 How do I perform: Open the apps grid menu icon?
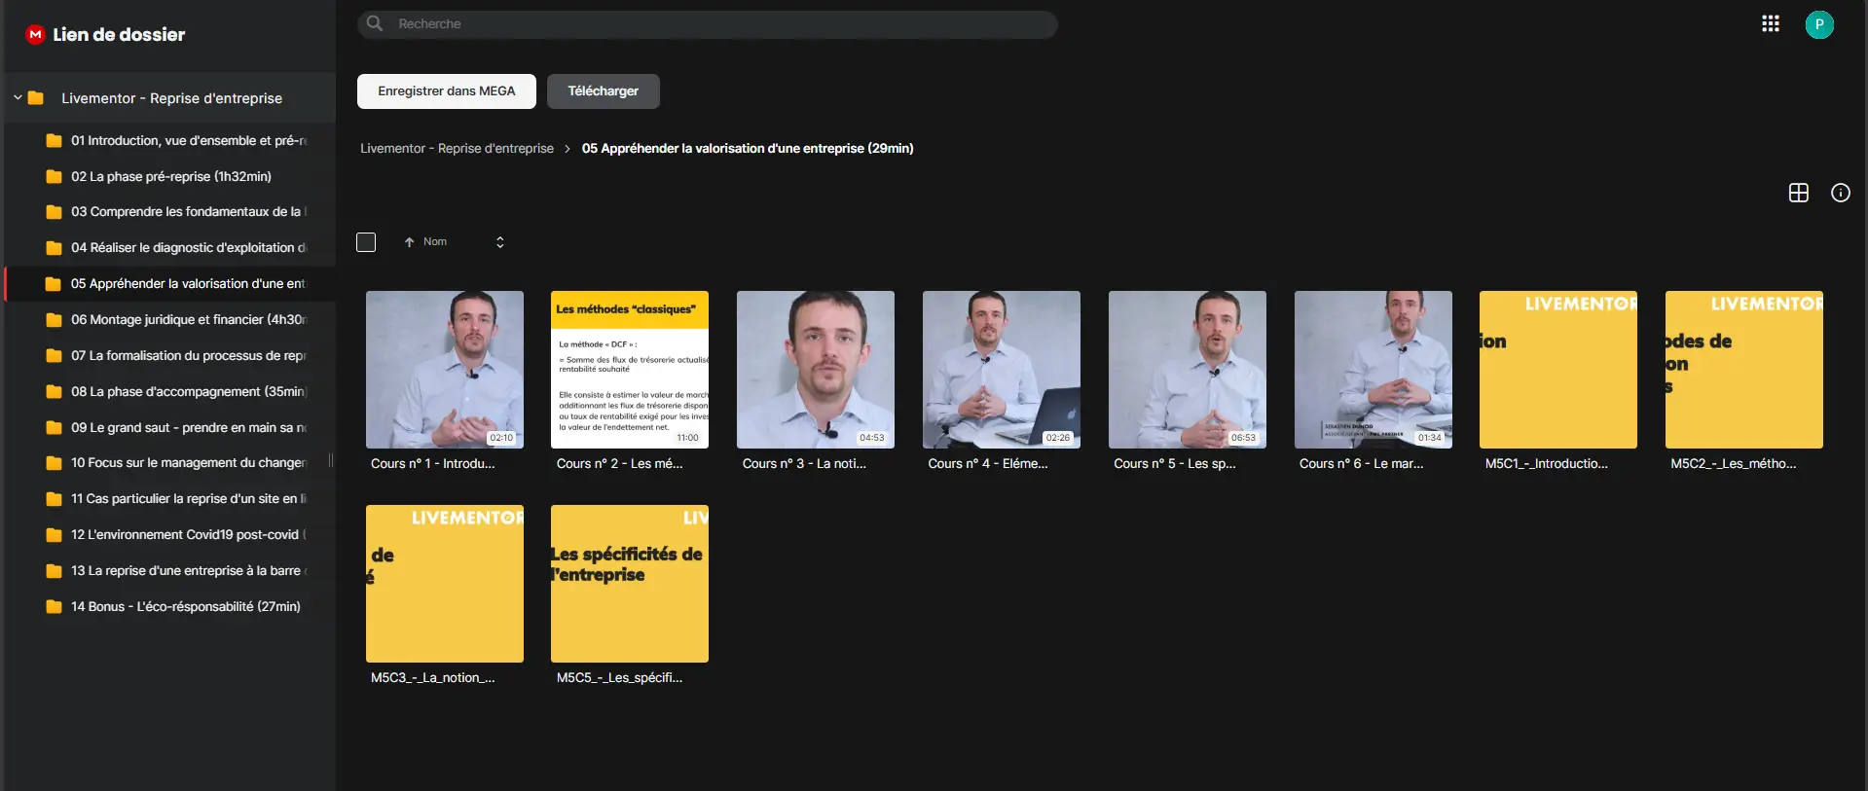tap(1771, 24)
